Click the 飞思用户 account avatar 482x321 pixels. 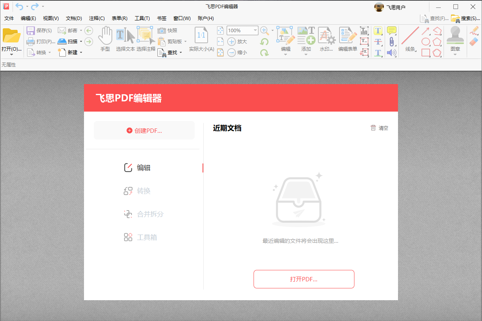[x=379, y=7]
